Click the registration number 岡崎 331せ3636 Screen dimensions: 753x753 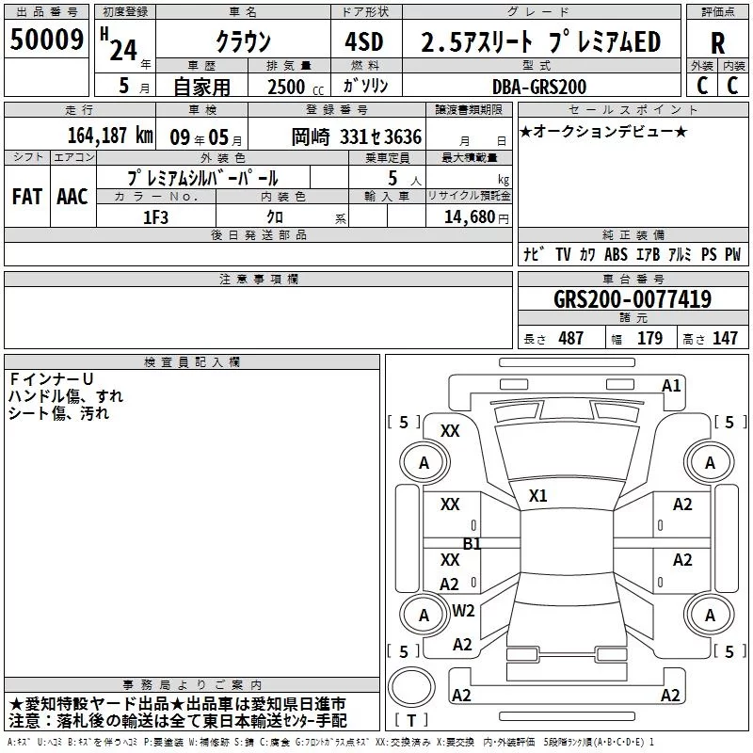[357, 137]
